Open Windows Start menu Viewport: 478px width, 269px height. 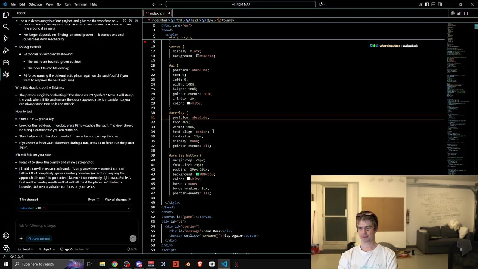(6, 264)
